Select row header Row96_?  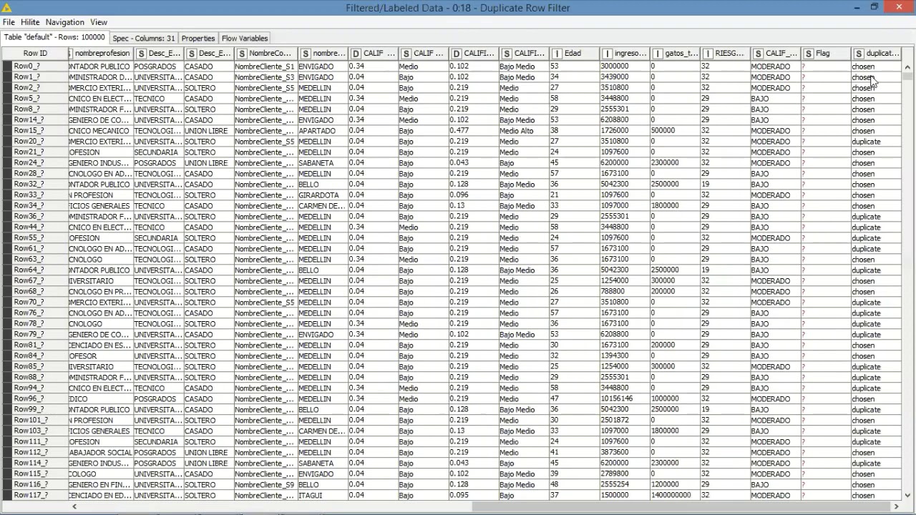[35, 399]
